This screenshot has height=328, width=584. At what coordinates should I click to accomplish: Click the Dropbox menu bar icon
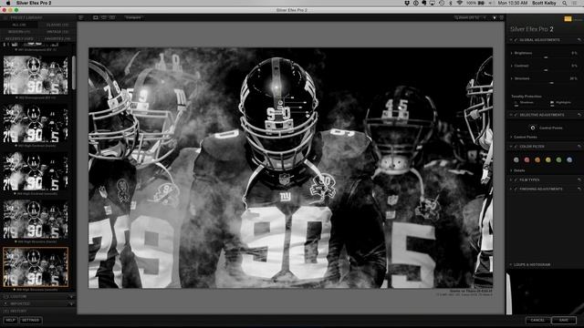coord(407,3)
